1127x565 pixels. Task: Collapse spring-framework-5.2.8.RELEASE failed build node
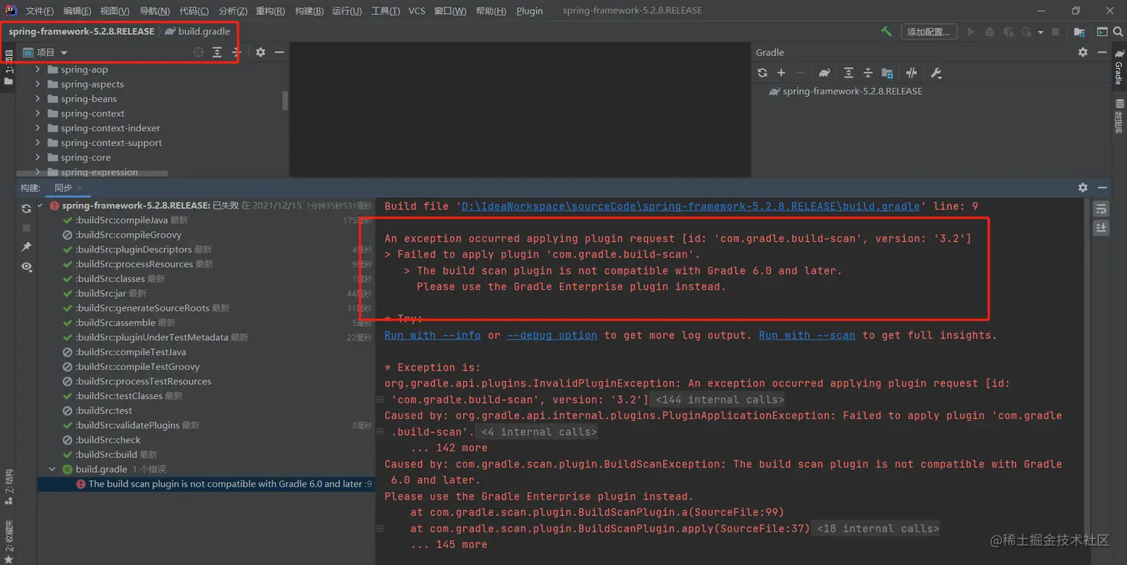(x=40, y=205)
